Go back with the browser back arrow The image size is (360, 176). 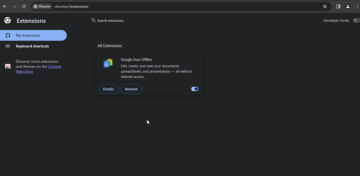click(5, 6)
